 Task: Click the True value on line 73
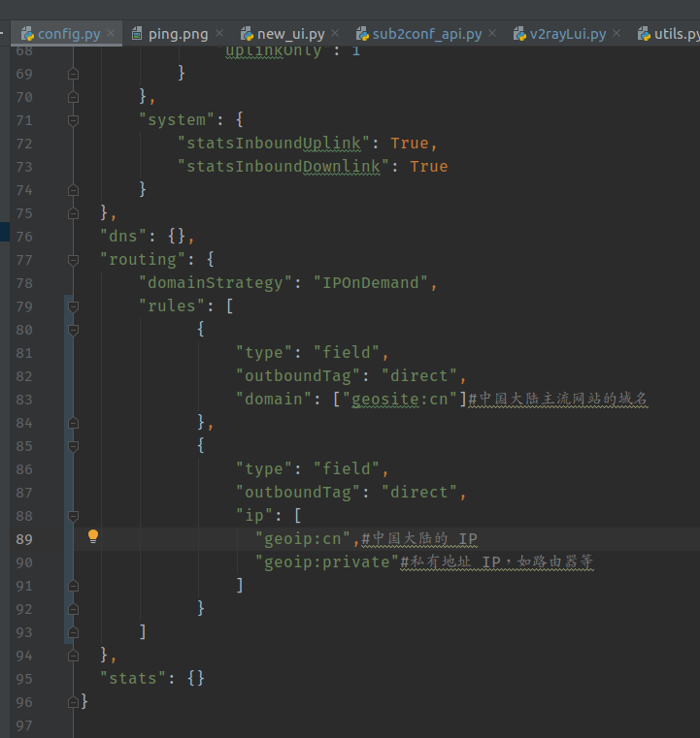point(429,166)
